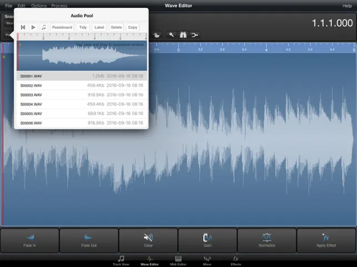Viewport: 357px width, 267px height.
Task: Click the Tidy button in Audio Pool
Action: point(83,27)
